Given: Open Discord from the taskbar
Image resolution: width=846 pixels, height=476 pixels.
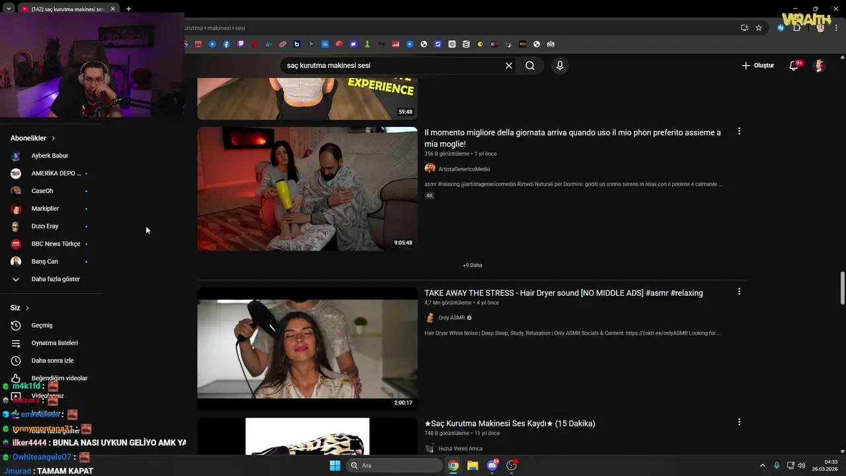Looking at the screenshot, I should tap(492, 465).
